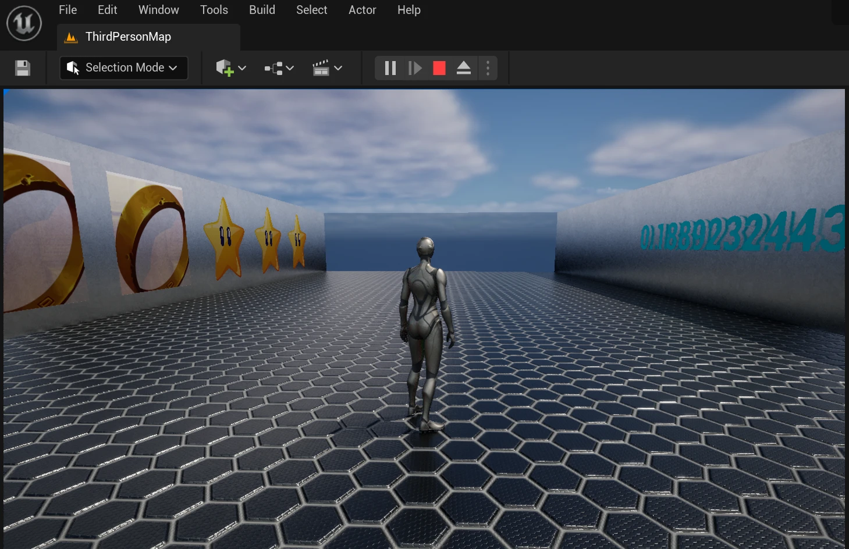Open the Actor menu

click(x=362, y=10)
